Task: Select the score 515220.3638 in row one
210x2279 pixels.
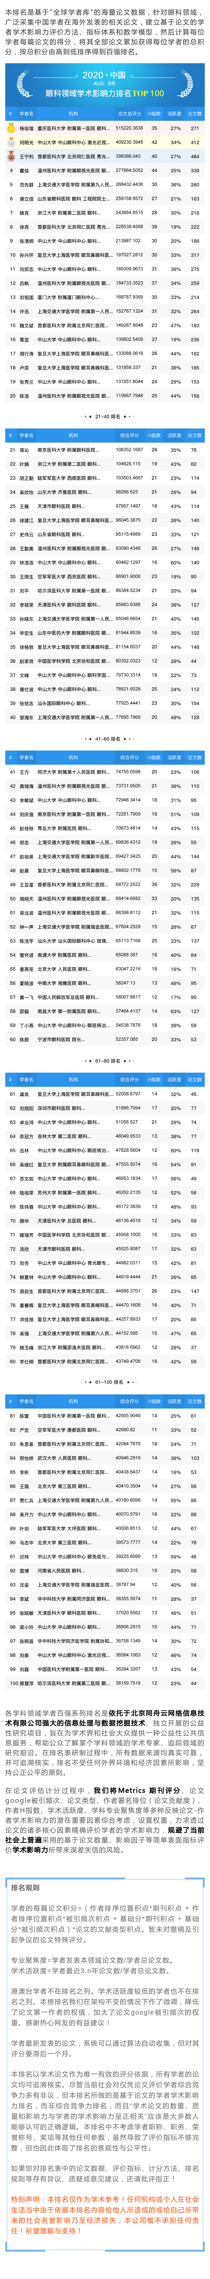Action: 129,128
